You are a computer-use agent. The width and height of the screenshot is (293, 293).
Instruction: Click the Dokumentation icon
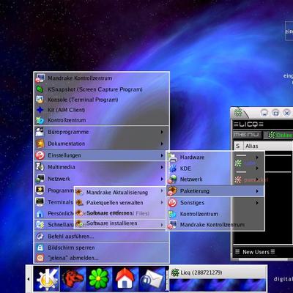[x=40, y=144]
